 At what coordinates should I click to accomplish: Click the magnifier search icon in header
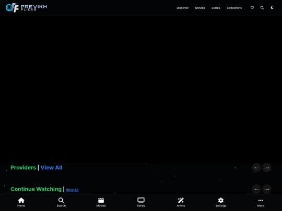coord(262,7)
